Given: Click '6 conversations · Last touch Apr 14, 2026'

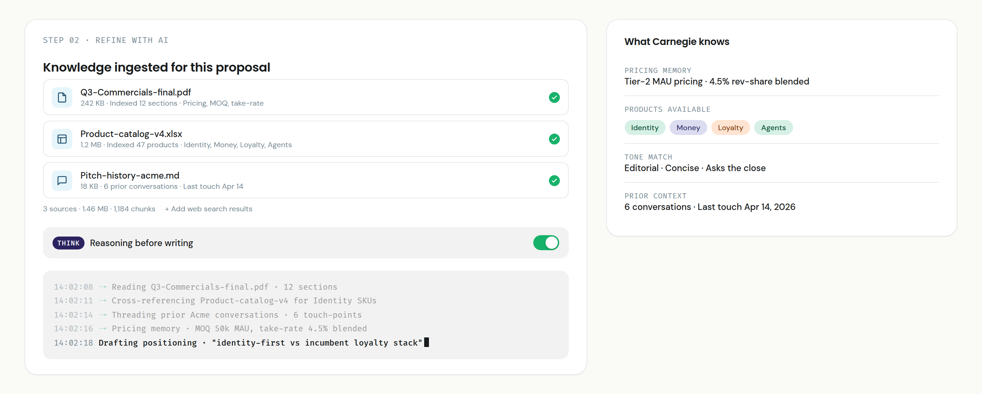Looking at the screenshot, I should (710, 207).
